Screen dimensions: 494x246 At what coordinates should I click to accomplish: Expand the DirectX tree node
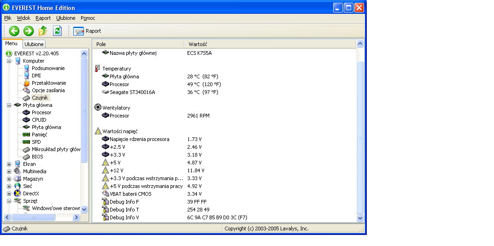coord(9,193)
